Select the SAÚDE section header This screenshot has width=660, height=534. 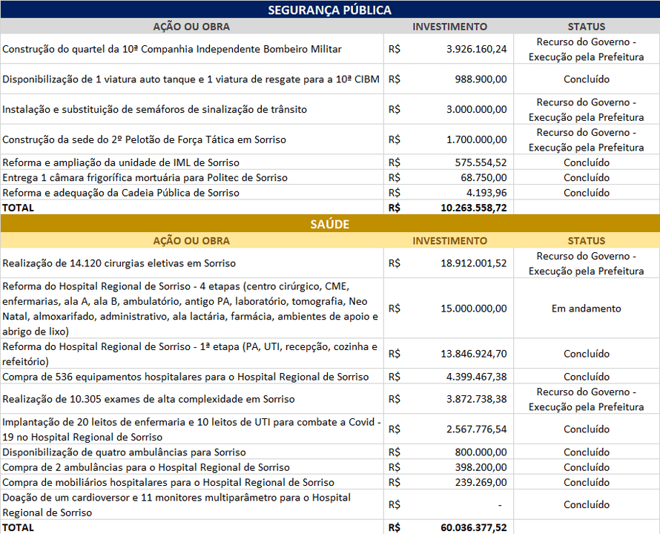coord(330,223)
